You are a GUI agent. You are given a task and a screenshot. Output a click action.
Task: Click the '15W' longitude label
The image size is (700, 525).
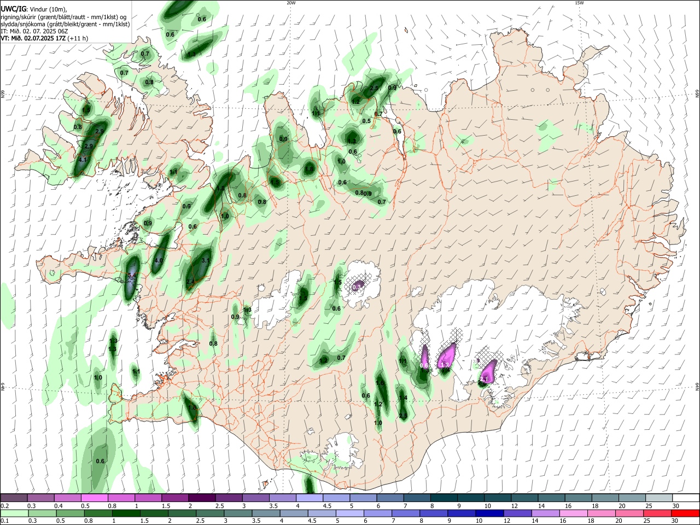[x=579, y=3]
